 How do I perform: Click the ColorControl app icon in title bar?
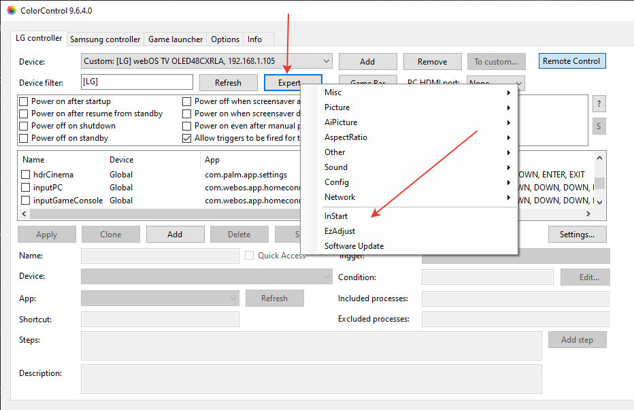click(11, 10)
